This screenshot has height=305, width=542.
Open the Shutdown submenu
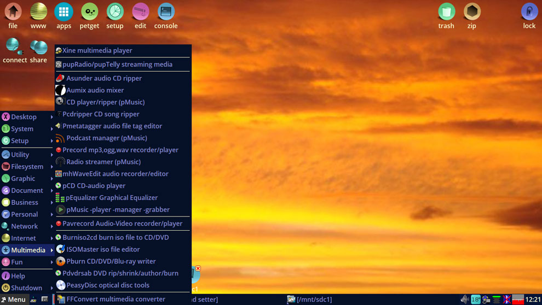click(x=27, y=288)
